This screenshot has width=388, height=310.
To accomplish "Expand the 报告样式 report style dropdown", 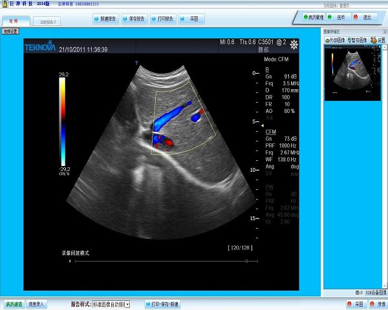I will (127, 304).
